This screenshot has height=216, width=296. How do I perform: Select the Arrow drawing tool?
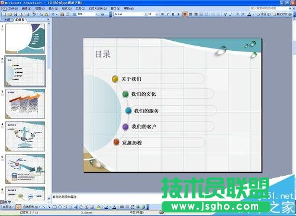click(x=49, y=207)
